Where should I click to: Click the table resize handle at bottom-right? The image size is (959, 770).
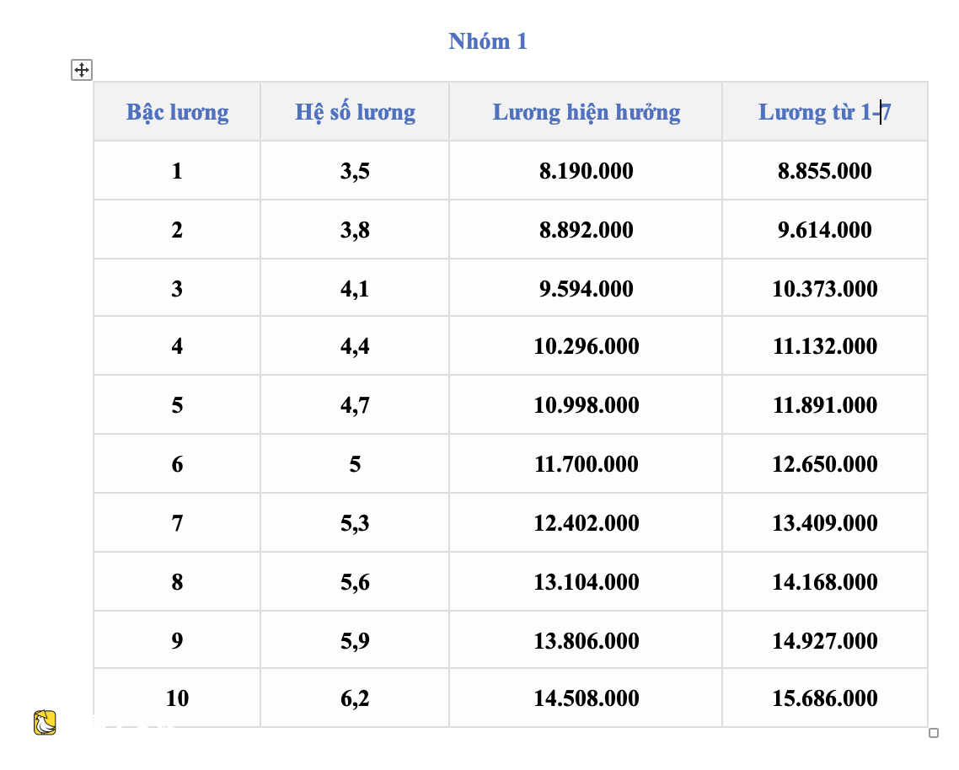coord(934,733)
